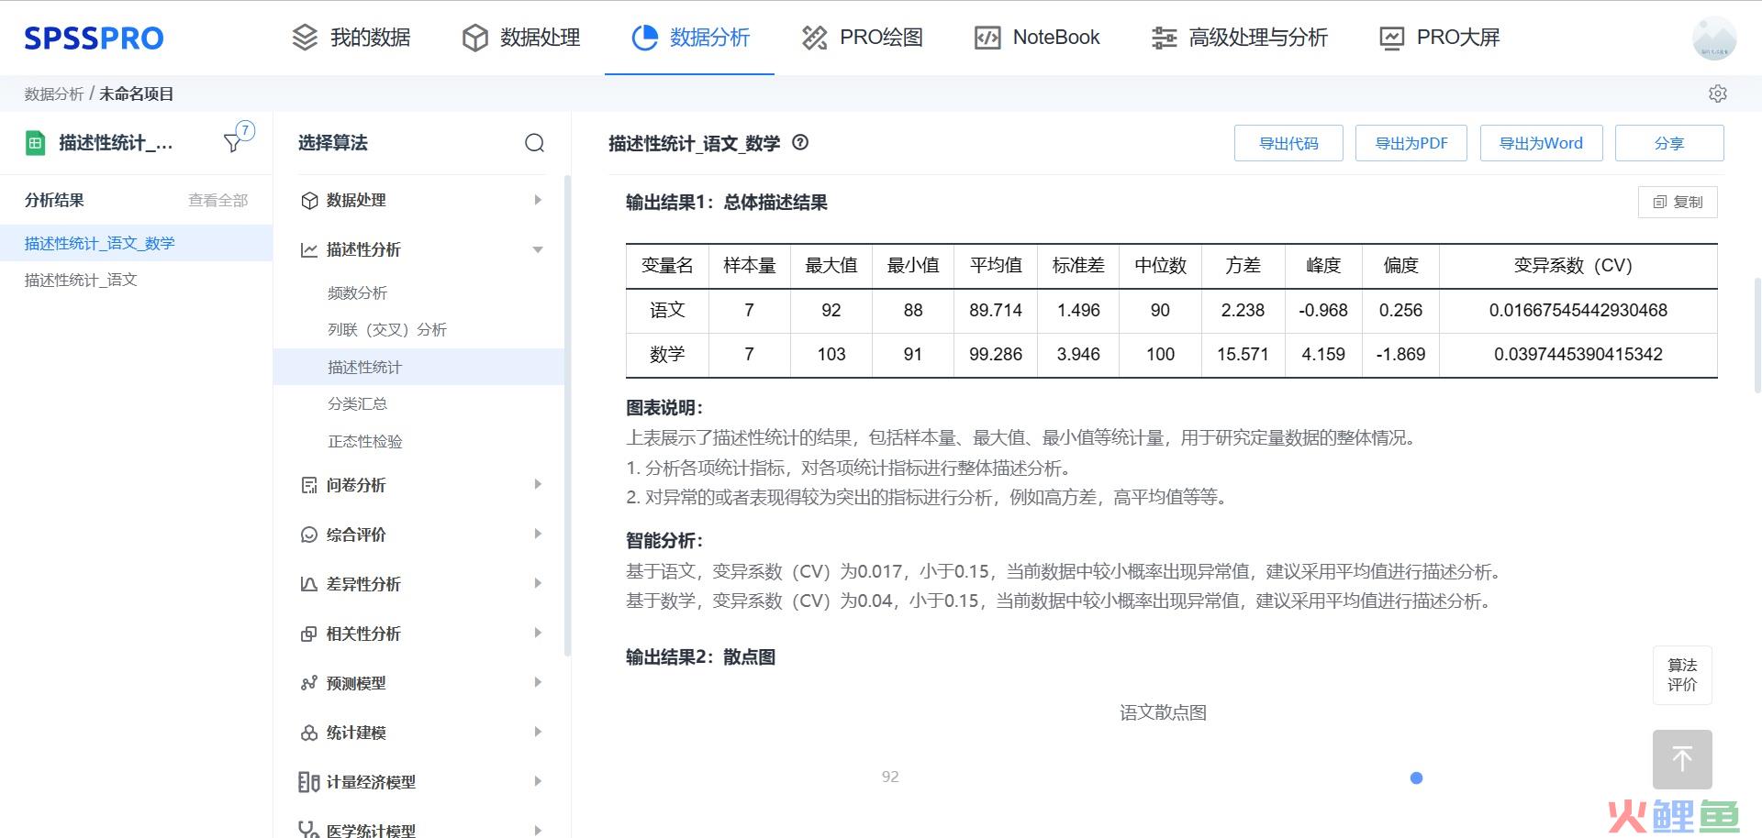Expand the 相关性分析 group arrow
The image size is (1762, 838).
click(538, 633)
